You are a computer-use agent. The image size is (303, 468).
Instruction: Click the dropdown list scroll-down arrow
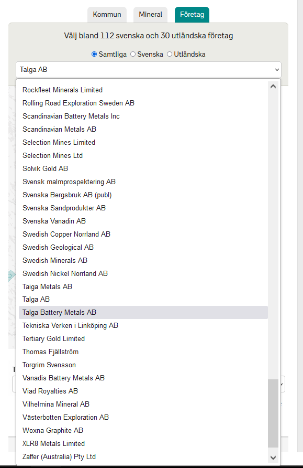(x=273, y=458)
